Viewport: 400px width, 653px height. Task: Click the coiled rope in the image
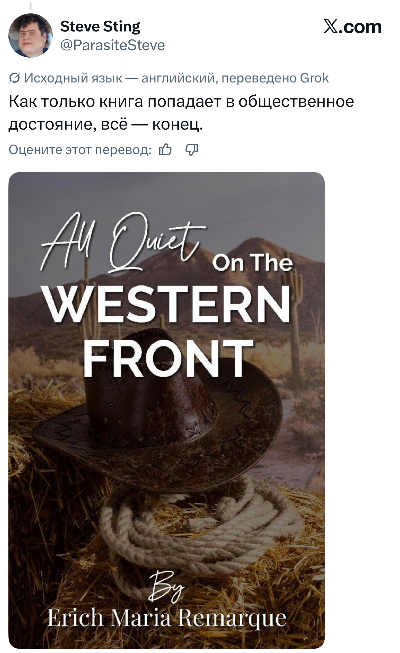199,527
